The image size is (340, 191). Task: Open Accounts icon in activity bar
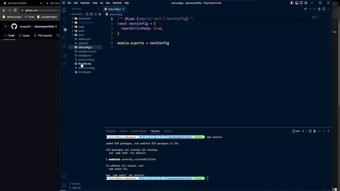(64, 176)
